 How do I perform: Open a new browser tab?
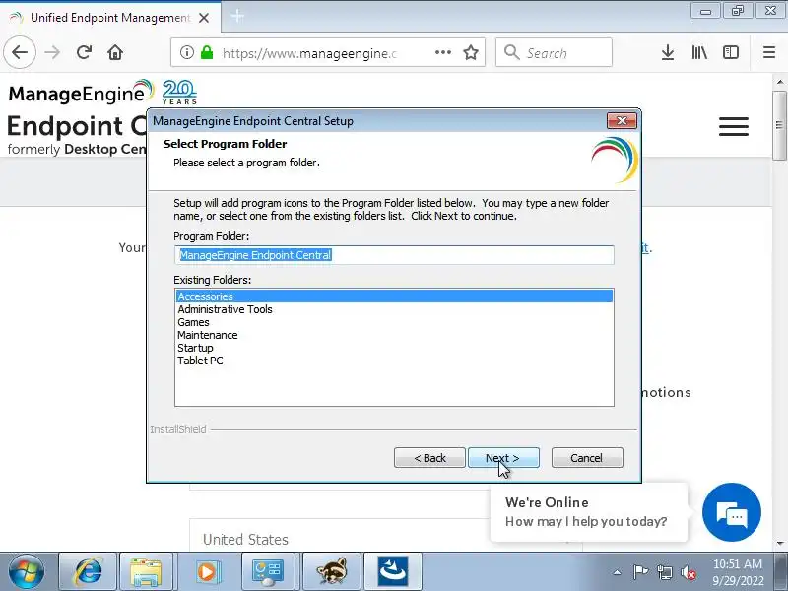(237, 17)
